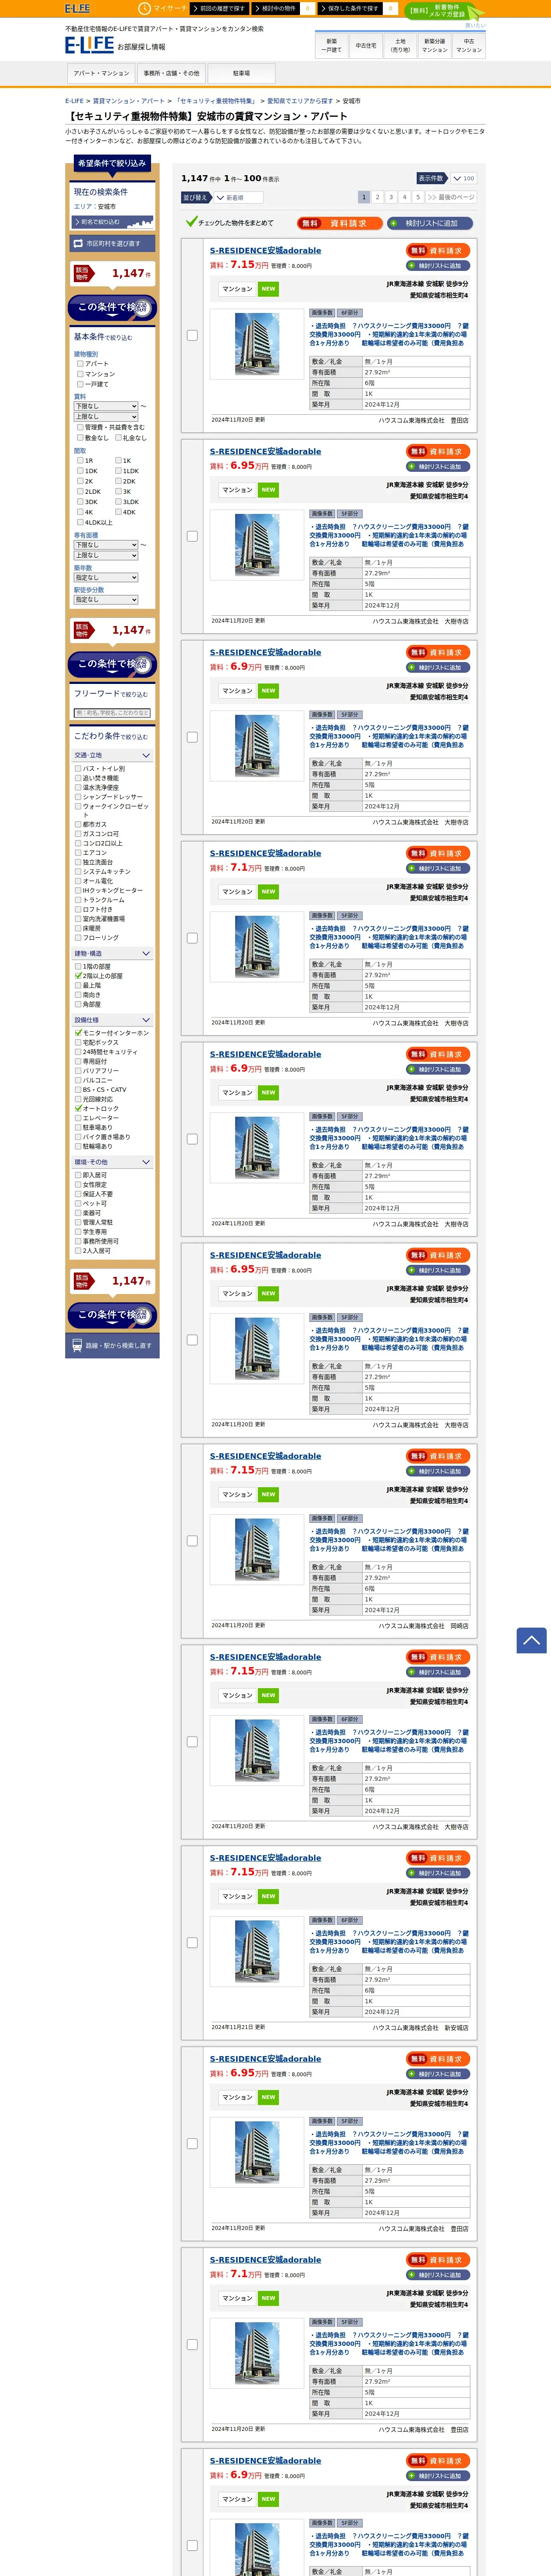Click the E-LIFE お部屋探し情報 logo
Viewport: 551px width, 2576px height.
tap(115, 45)
